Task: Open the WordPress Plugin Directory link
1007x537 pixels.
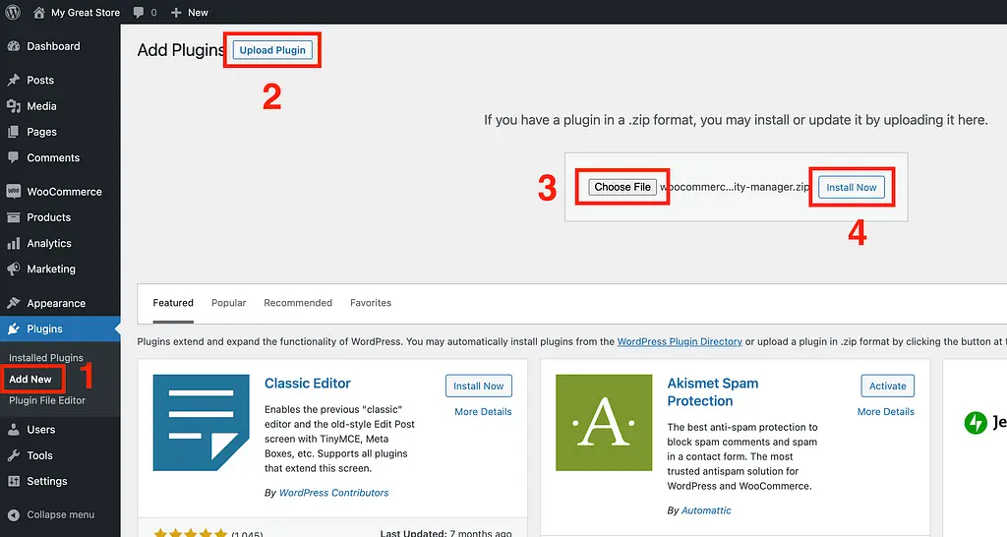Action: click(x=680, y=341)
